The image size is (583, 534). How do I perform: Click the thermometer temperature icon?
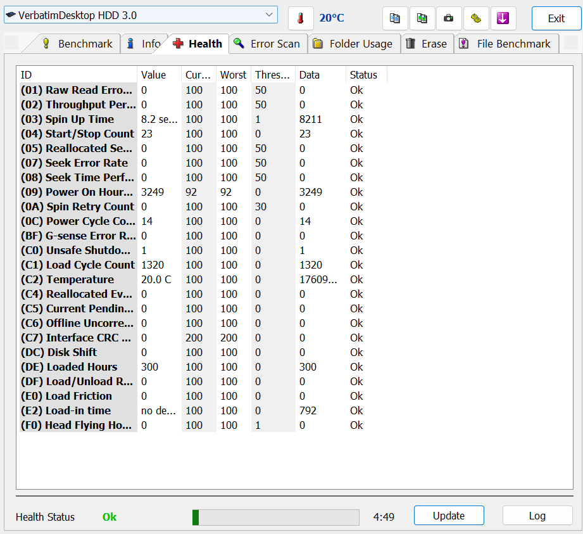click(301, 18)
